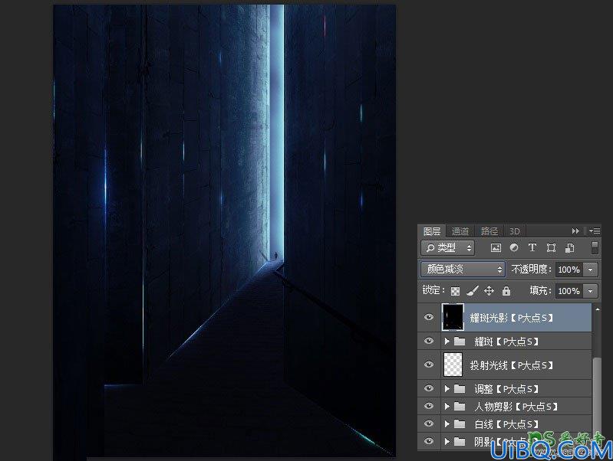Select the 耀斑【P大点S】 group name
This screenshot has height=461, width=613.
coord(506,342)
